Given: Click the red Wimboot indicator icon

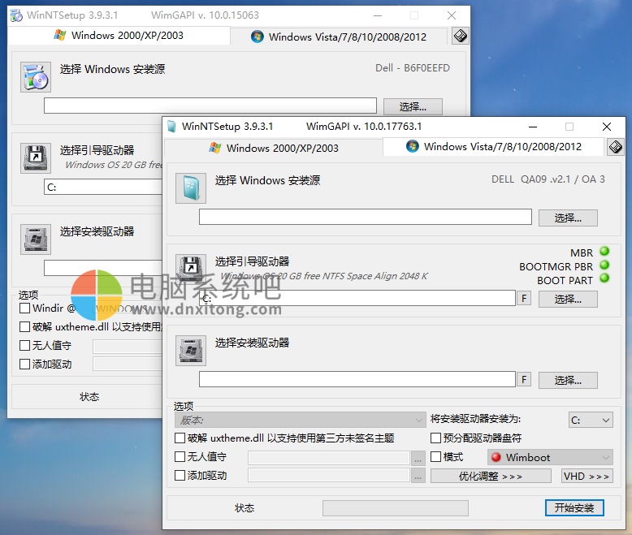Looking at the screenshot, I should point(496,457).
